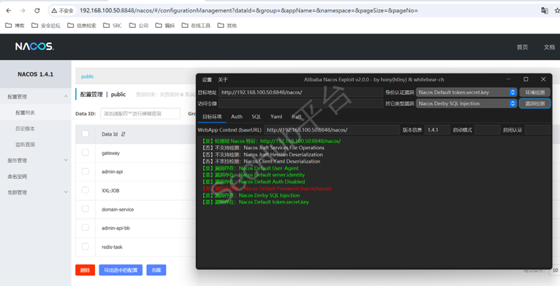The width and height of the screenshot is (560, 286).
Task: Open the 公司 bookmark folder
Action: 139,25
